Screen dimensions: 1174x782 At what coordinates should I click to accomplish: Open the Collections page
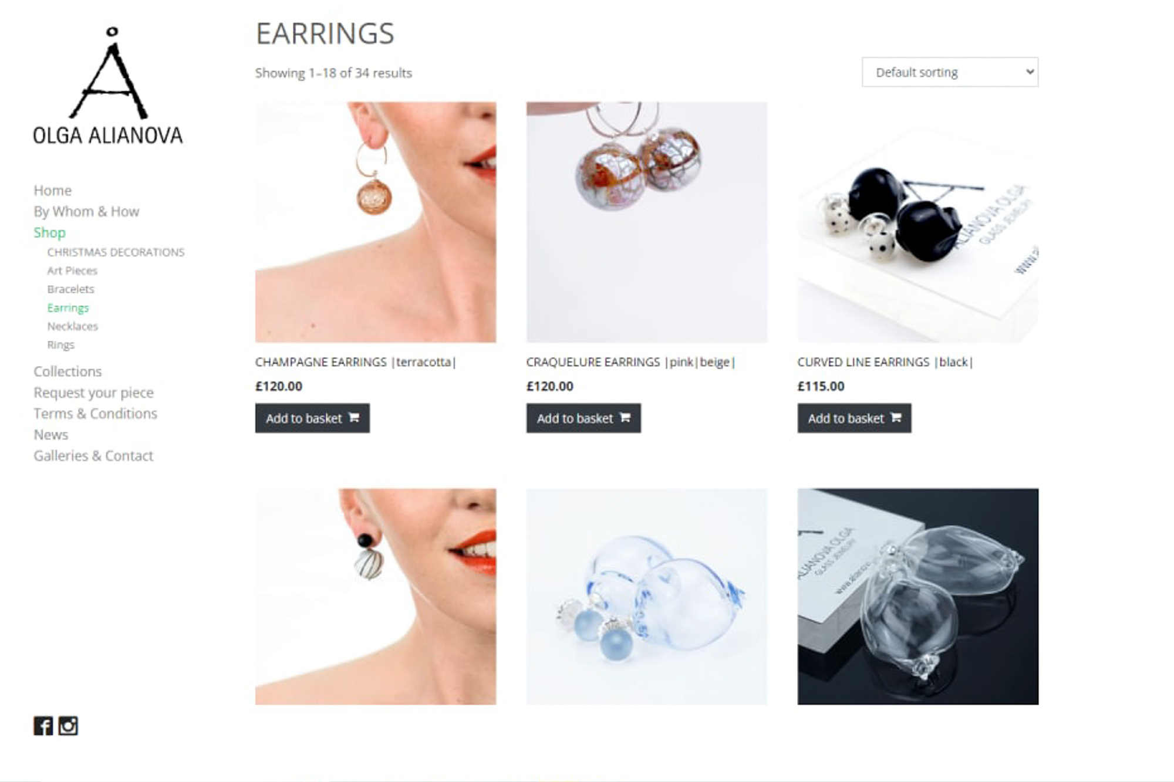pos(68,371)
